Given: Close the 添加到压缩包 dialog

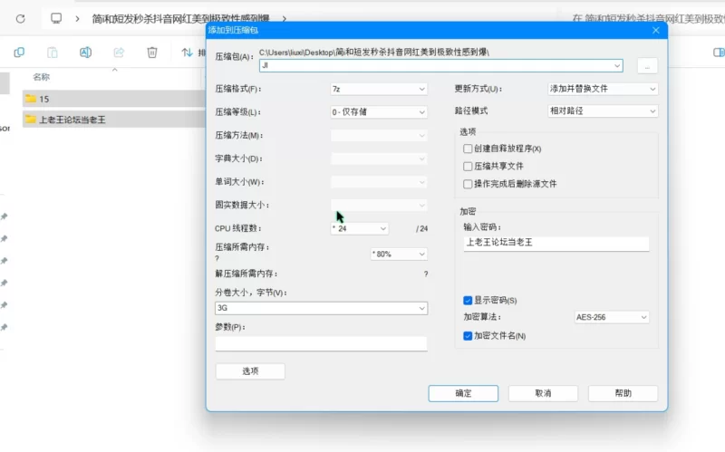Looking at the screenshot, I should (655, 30).
